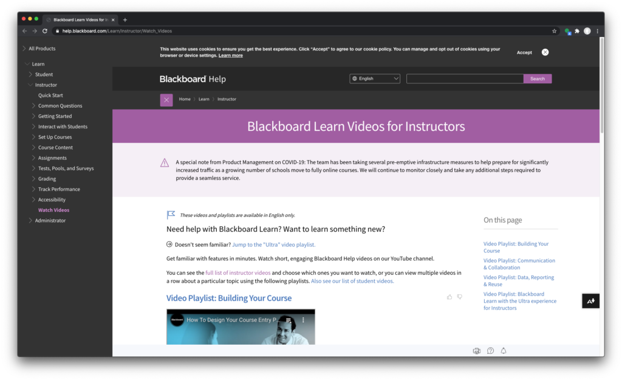Click the browser reload icon
The width and height of the screenshot is (622, 380).
45,31
